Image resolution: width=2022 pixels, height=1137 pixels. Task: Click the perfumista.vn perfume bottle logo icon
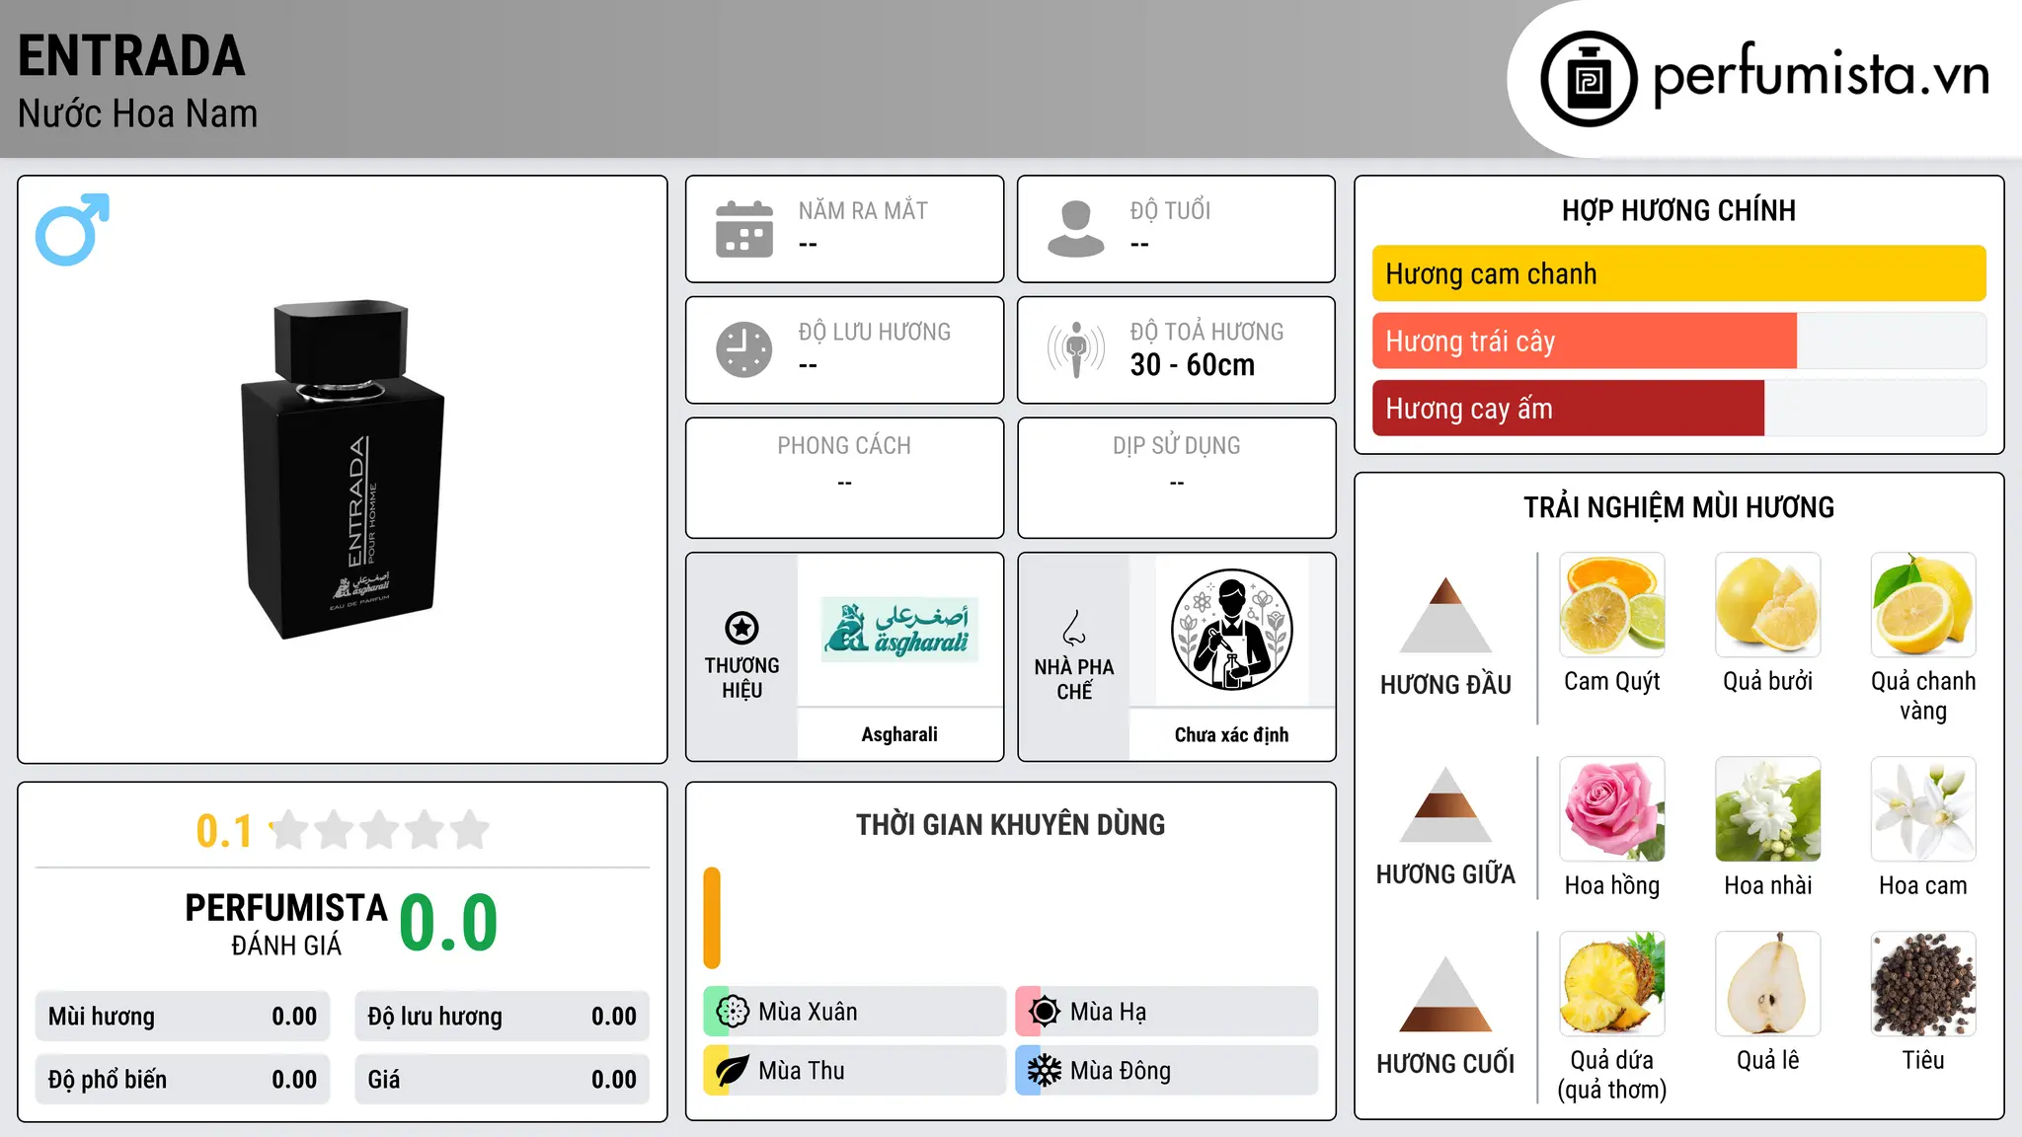[x=1589, y=79]
